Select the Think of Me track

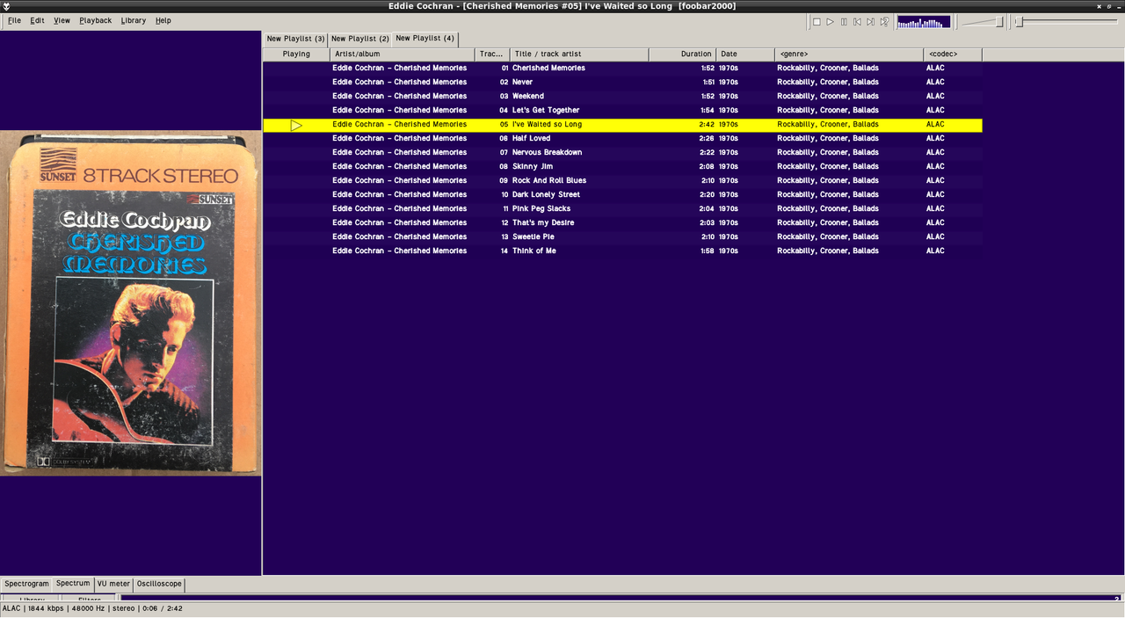534,251
